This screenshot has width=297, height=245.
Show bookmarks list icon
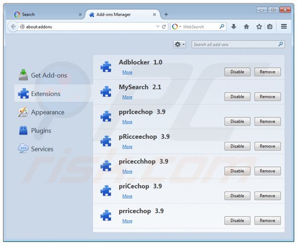270,27
